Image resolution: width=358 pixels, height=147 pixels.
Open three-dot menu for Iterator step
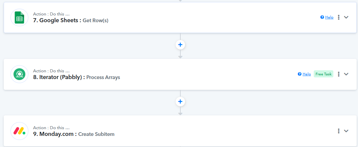point(339,74)
